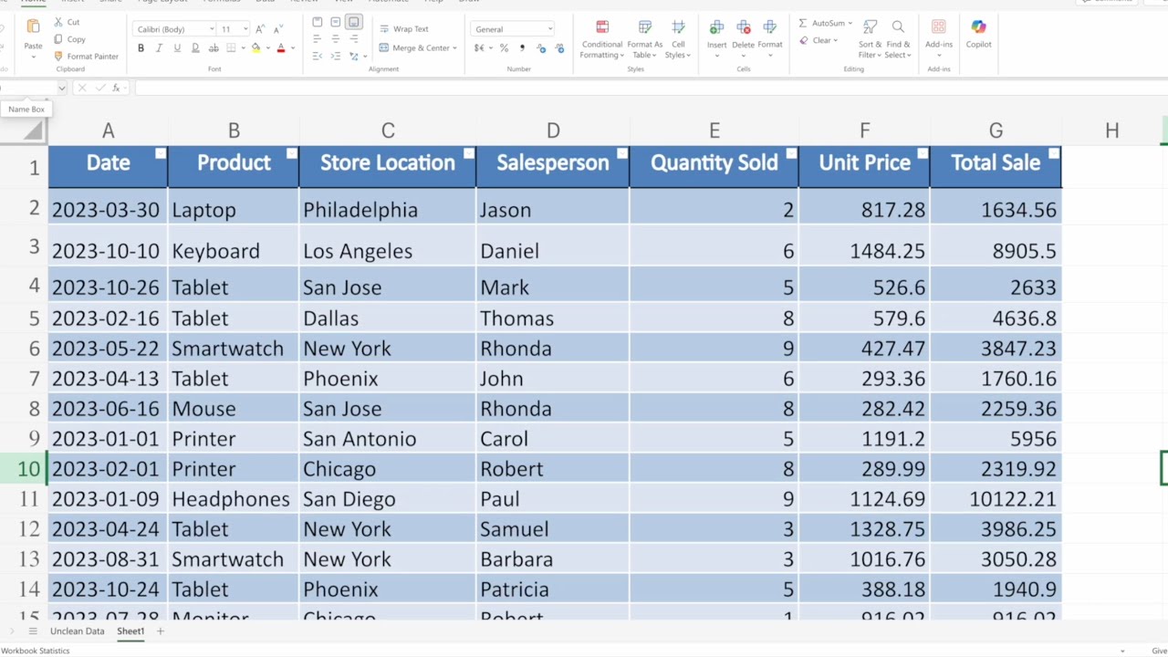
Task: Open the Salesperson column filter dropdown
Action: (622, 153)
